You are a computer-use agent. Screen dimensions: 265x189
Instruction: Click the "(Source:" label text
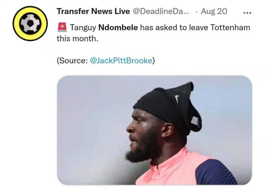pos(72,60)
